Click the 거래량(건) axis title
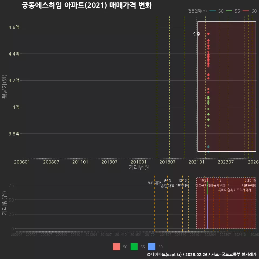This screenshot has width=259, height=259. click(4, 203)
